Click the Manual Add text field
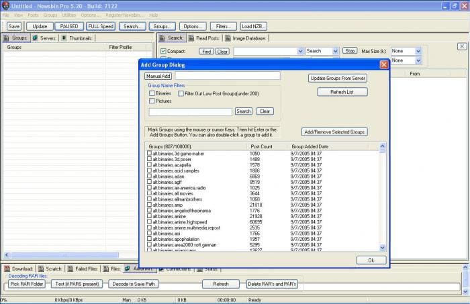Screen dimensions: 470x304 [x=228, y=76]
